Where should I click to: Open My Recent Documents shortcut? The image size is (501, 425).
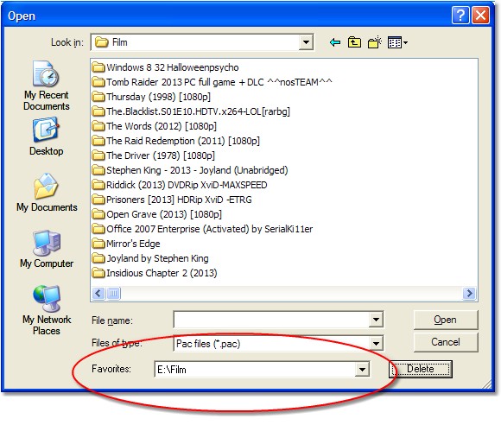tap(47, 86)
